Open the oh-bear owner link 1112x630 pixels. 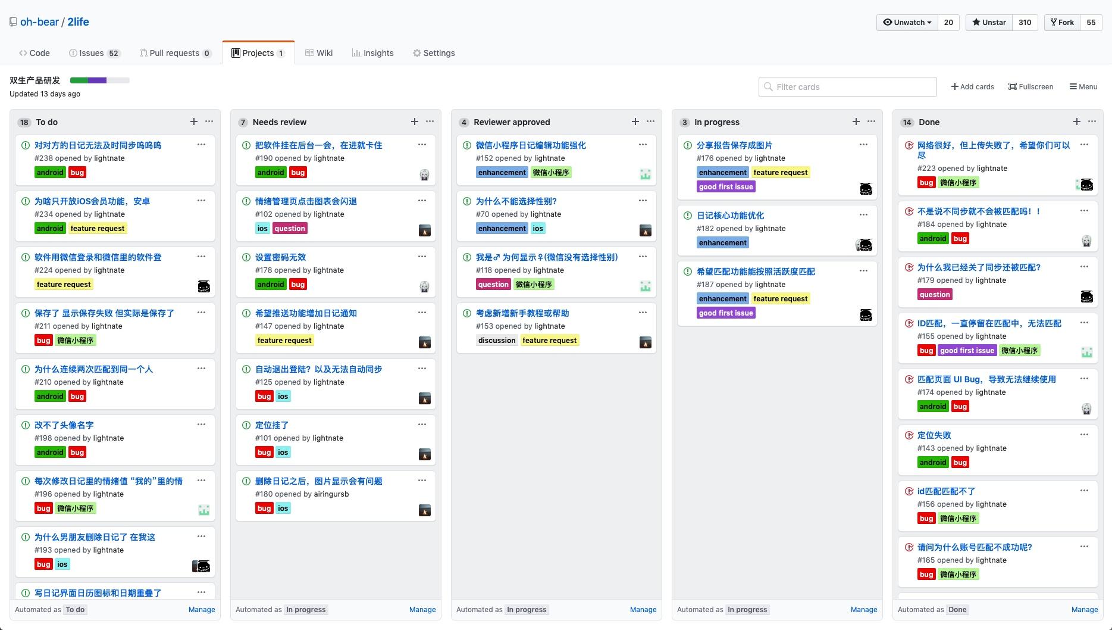[39, 22]
